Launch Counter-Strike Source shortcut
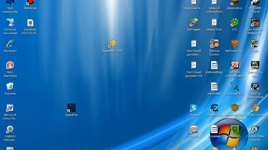The image size is (268, 150). (x=255, y=129)
